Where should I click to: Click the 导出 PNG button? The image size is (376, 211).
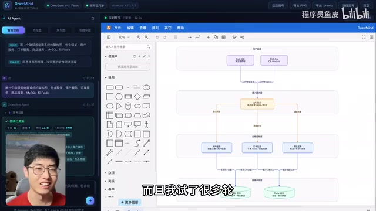click(x=300, y=5)
